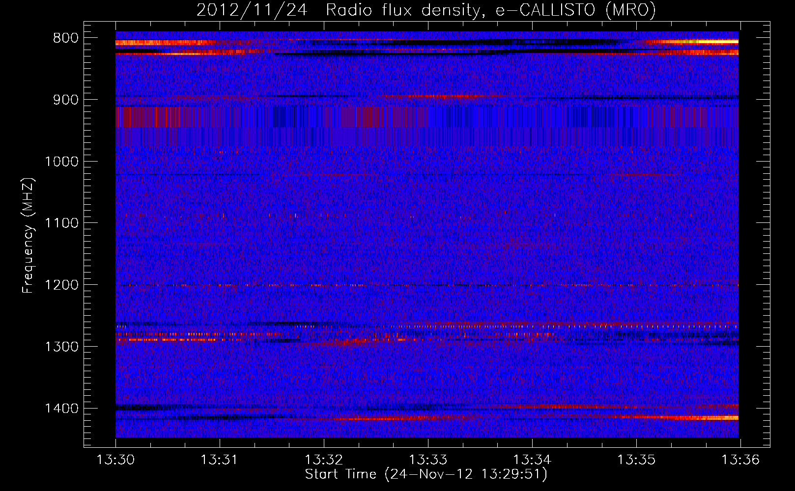Click the 13:34 time tick label
The image size is (795, 491).
532,460
